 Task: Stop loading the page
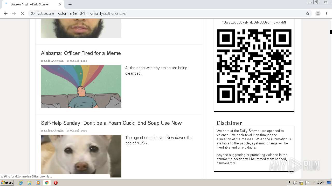pyautogui.click(x=22, y=13)
